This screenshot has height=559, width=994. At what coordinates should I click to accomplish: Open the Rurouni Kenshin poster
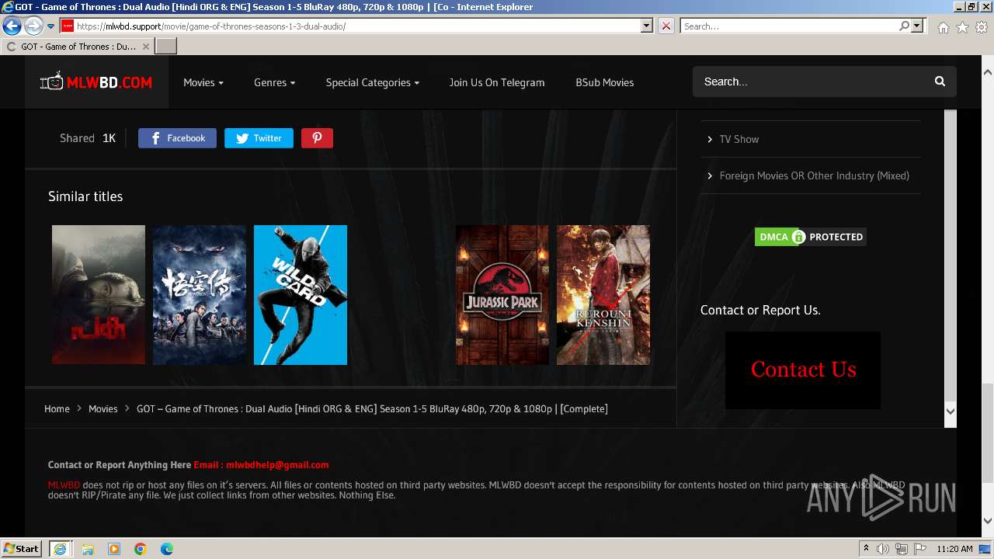pyautogui.click(x=603, y=295)
